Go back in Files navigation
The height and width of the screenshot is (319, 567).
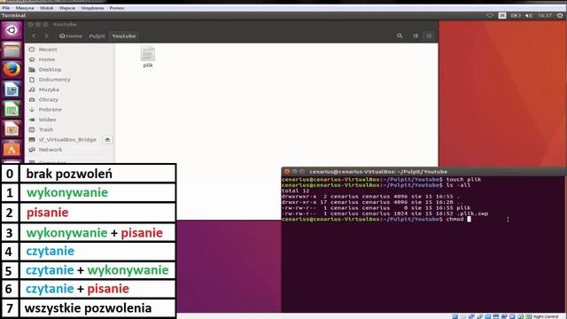click(34, 35)
